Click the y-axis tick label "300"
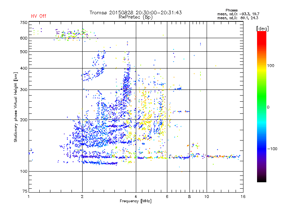Image resolution: width=286 pixels, height=214 pixels. [x=24, y=90]
